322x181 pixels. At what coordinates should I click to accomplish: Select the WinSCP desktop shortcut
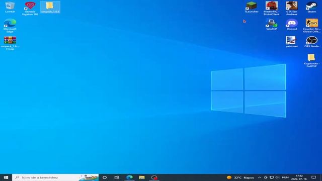tap(271, 25)
